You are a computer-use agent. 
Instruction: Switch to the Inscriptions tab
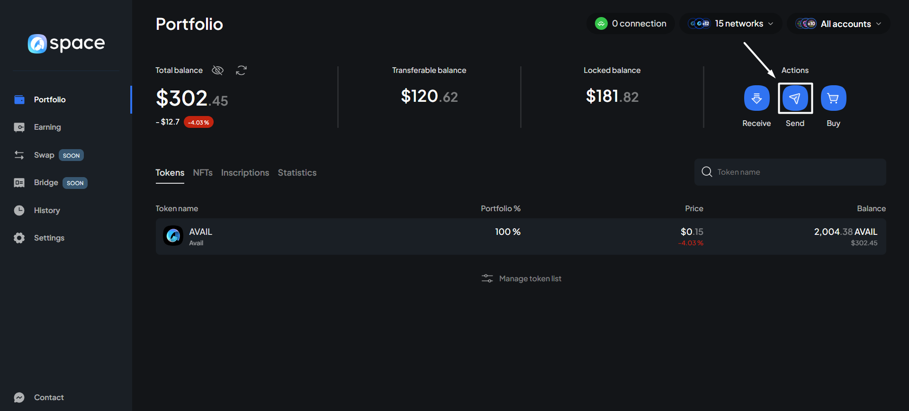[x=245, y=173]
